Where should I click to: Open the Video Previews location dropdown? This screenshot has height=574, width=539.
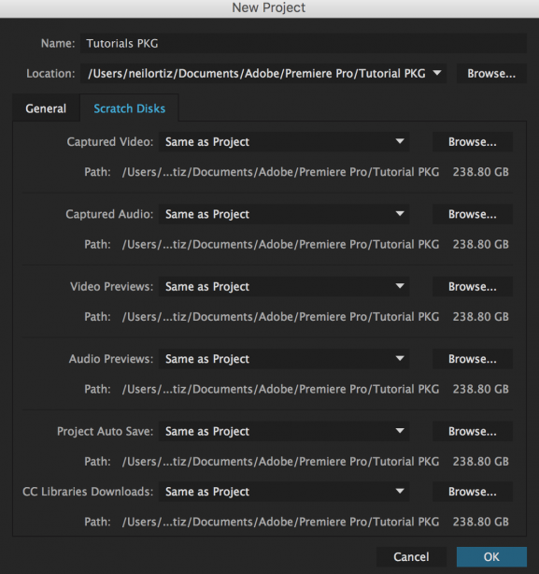pyautogui.click(x=284, y=287)
